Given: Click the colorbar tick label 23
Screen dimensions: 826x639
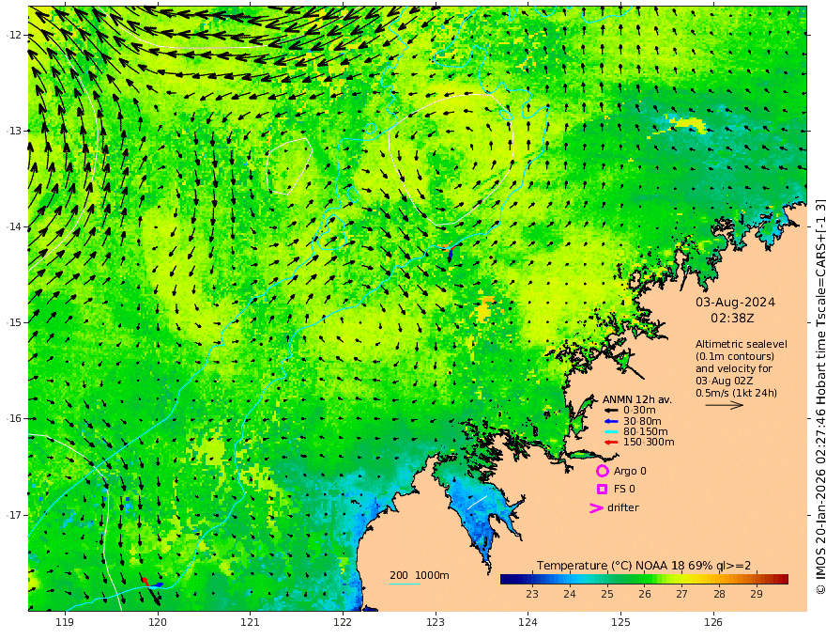Looking at the screenshot, I should [532, 594].
